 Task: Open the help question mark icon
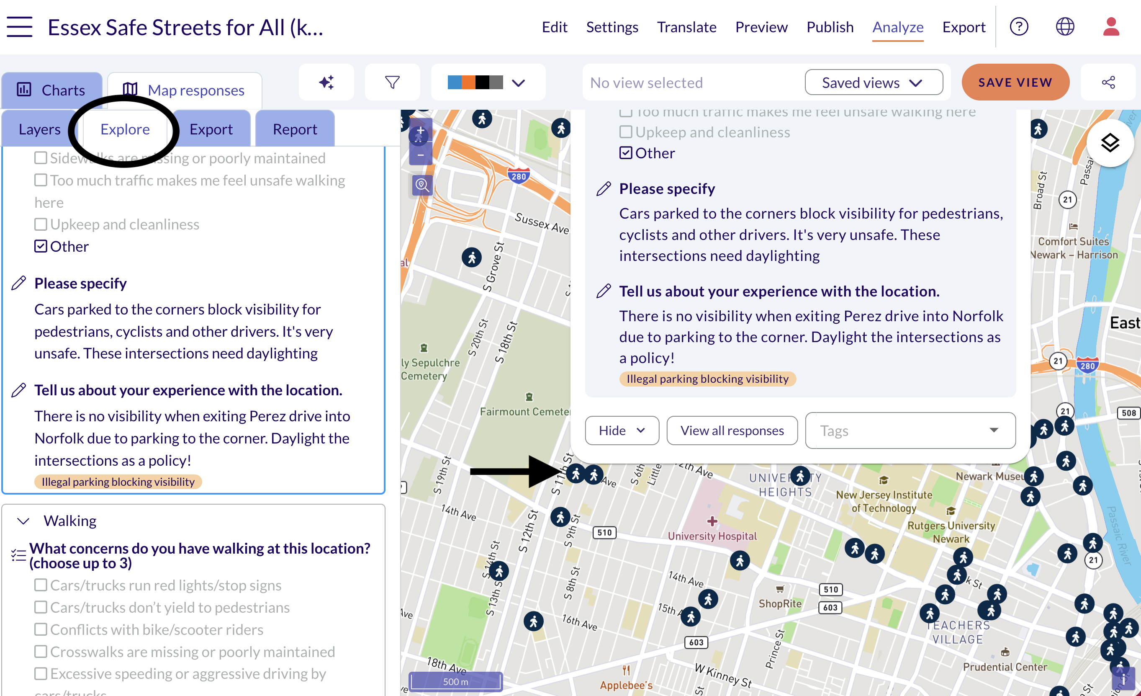1019,26
